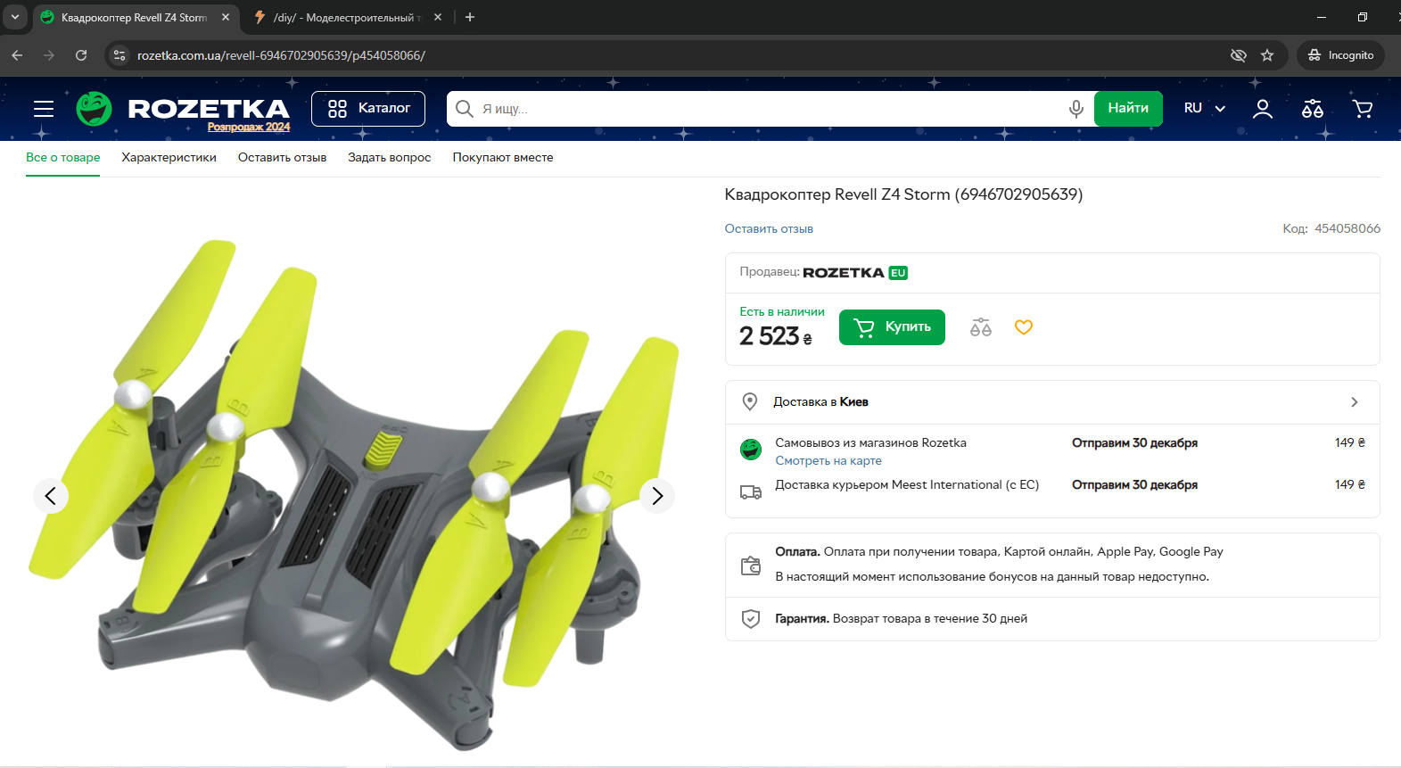Click 'Возврат товара в течение 30 дней' text
The image size is (1401, 768).
click(930, 619)
